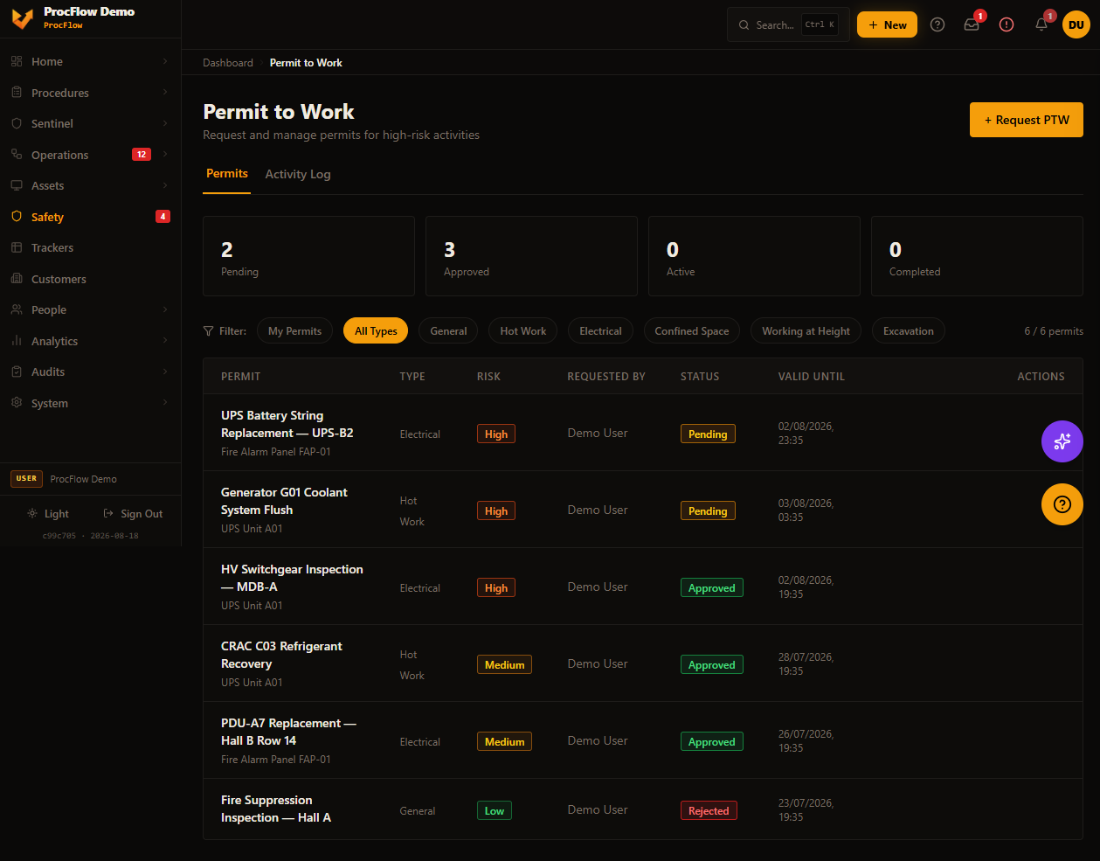
Task: Expand the Audits menu chevron
Action: [165, 371]
